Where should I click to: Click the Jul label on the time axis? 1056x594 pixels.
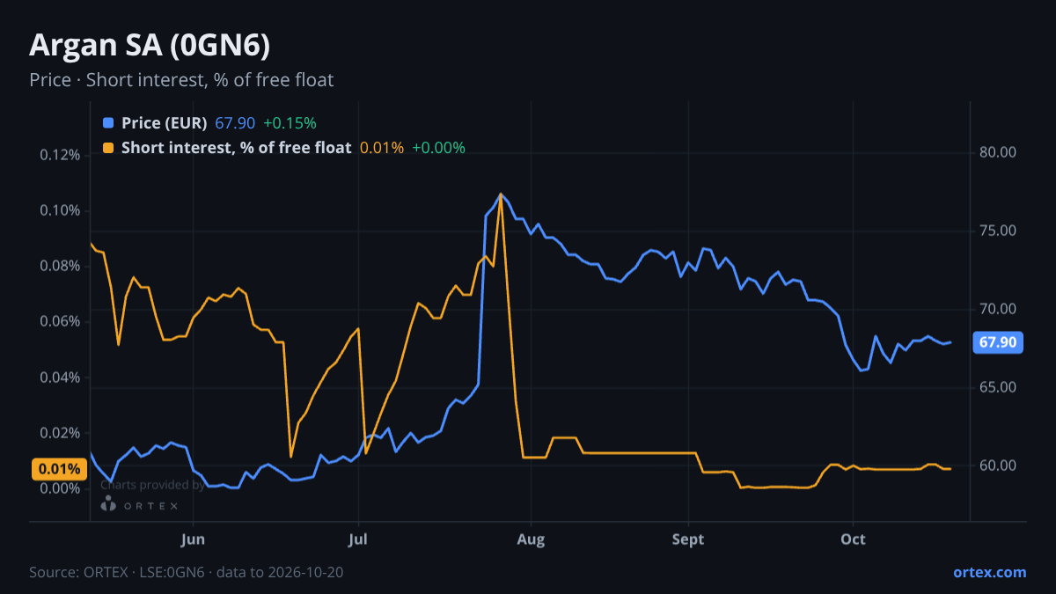coord(358,539)
